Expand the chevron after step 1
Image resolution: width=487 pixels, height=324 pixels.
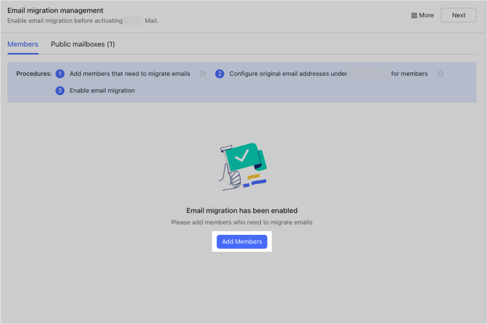point(202,73)
